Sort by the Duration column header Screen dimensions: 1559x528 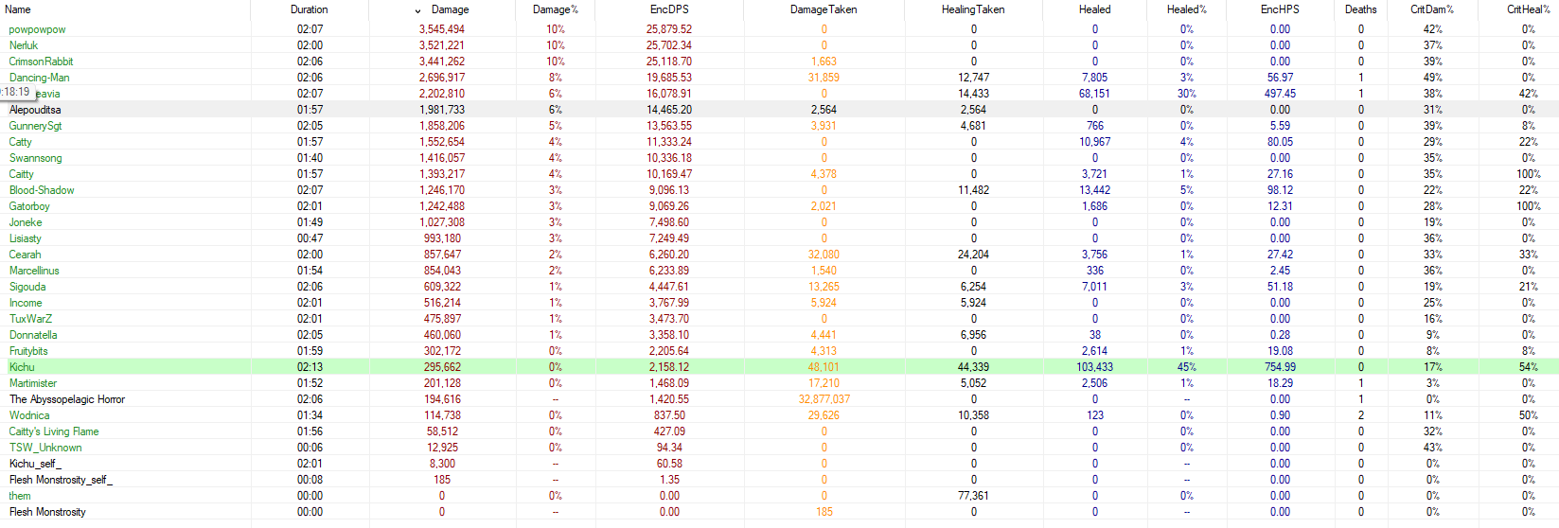309,9
